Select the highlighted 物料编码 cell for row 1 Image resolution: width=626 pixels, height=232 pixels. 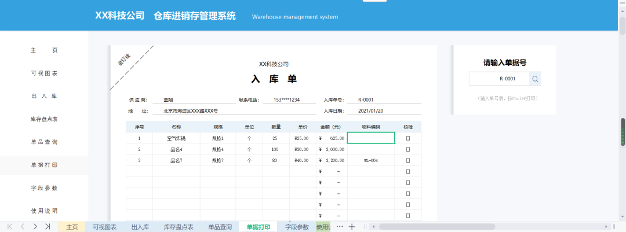pos(371,138)
